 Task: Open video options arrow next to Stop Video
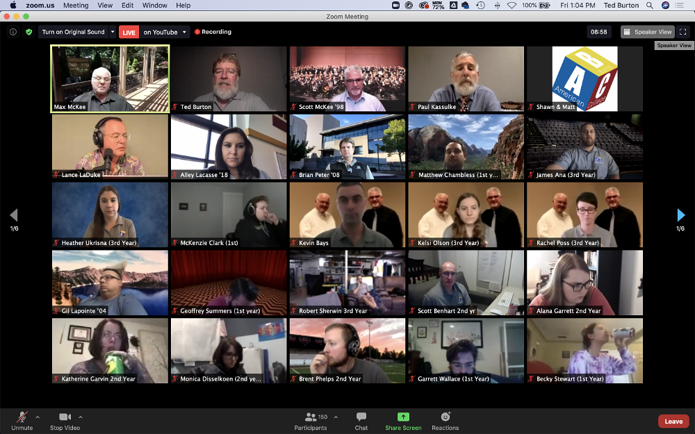81,417
